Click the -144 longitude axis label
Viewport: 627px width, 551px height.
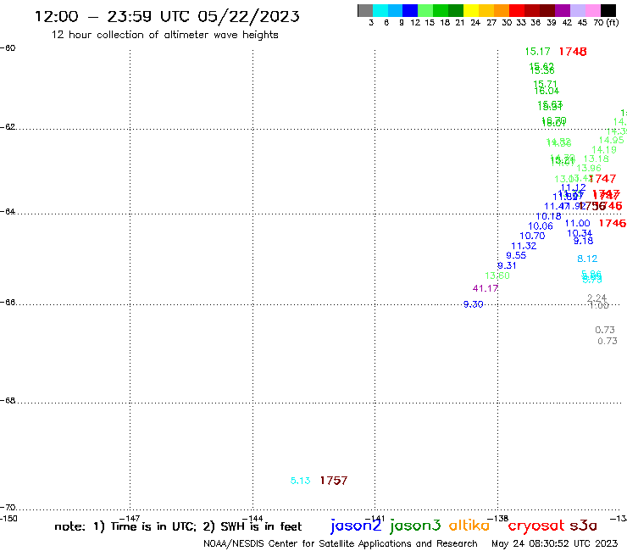click(252, 519)
